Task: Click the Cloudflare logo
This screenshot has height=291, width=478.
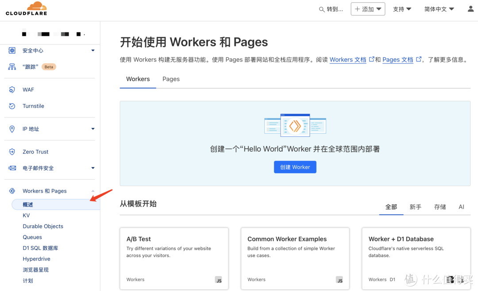Action: click(x=26, y=8)
